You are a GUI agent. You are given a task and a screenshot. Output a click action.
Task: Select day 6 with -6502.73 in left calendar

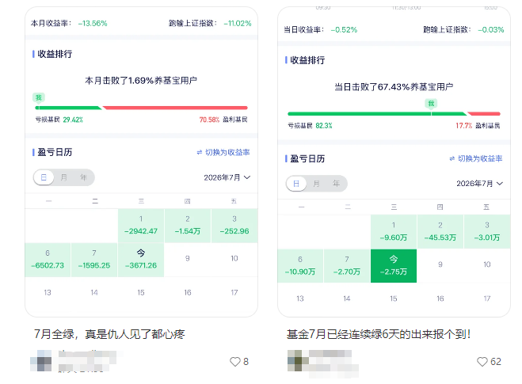[48, 260]
